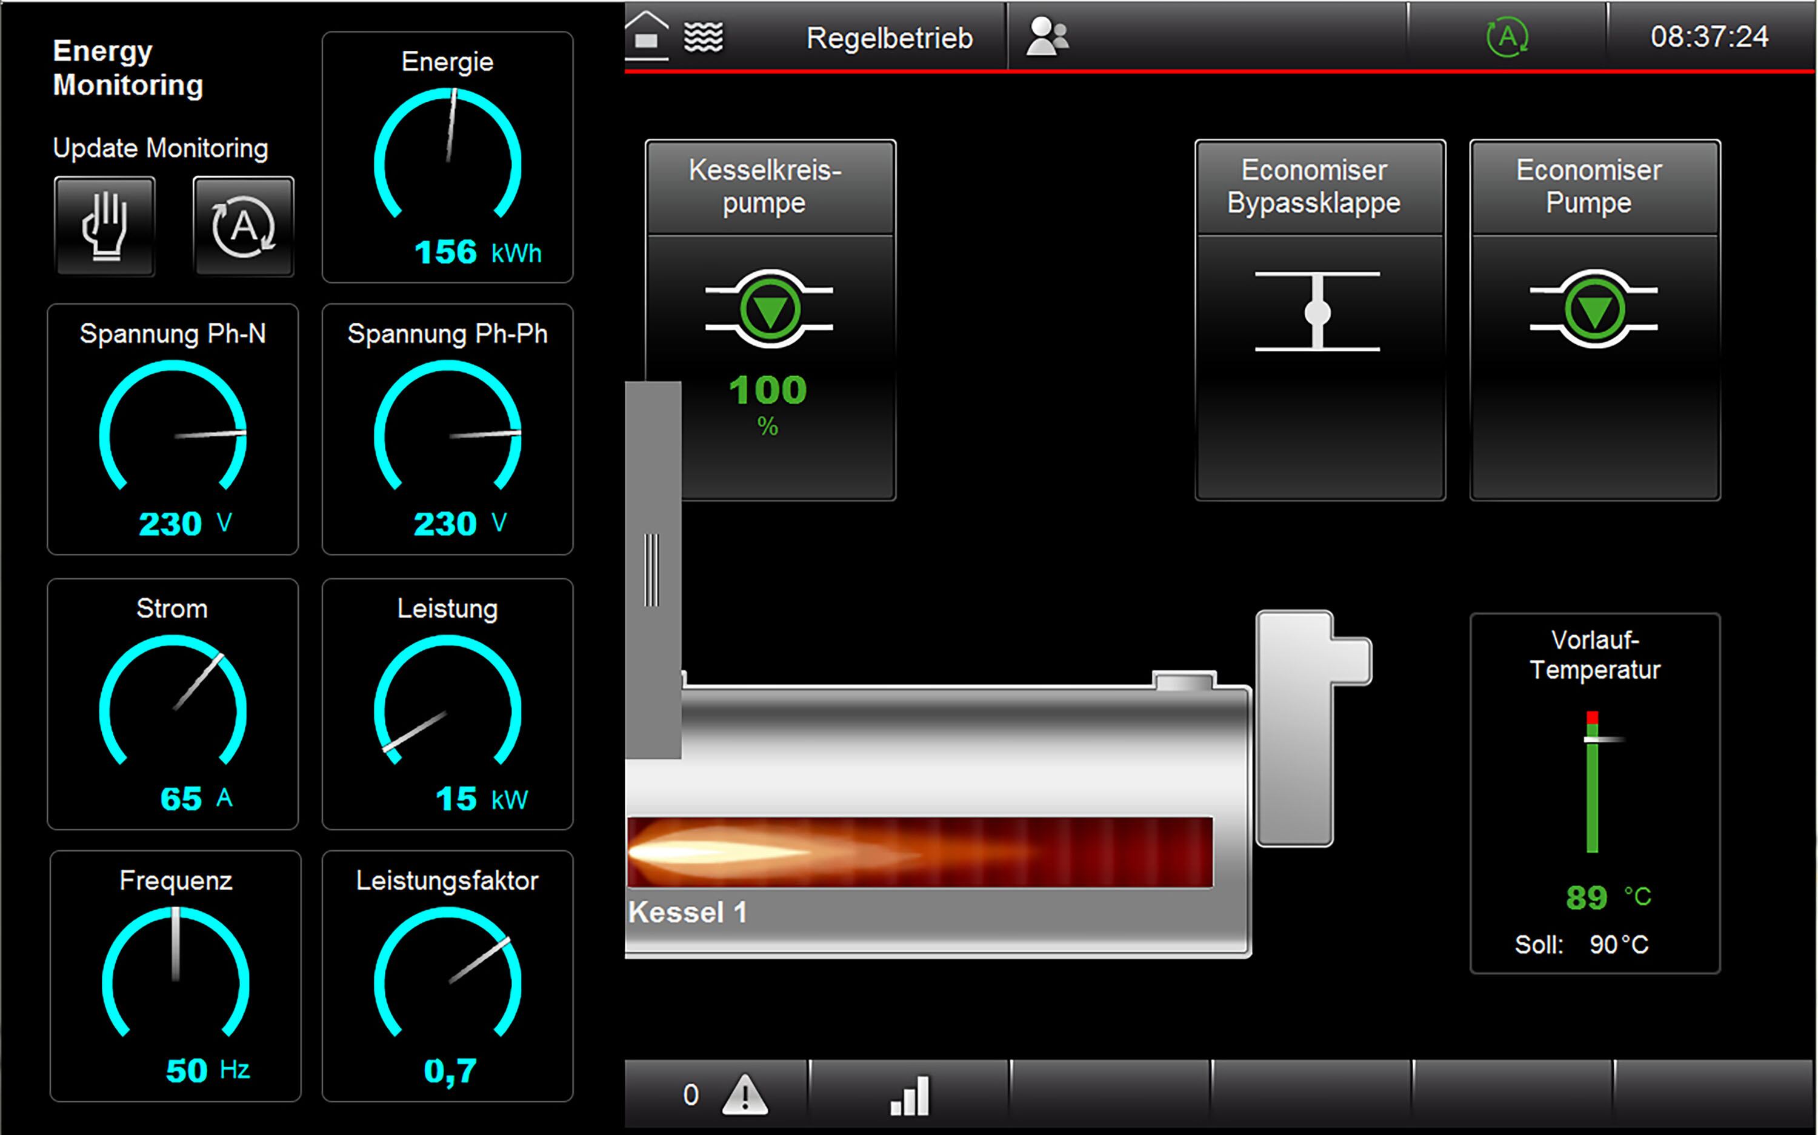Image resolution: width=1818 pixels, height=1135 pixels.
Task: Select the boiler/heating waves icon in header
Action: point(704,36)
